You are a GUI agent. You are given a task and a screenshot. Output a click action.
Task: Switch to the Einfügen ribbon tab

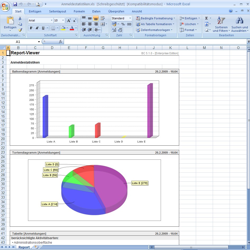pyautogui.click(x=35, y=11)
